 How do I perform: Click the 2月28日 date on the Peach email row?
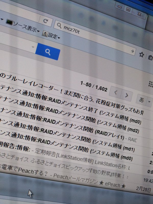pos(144,189)
